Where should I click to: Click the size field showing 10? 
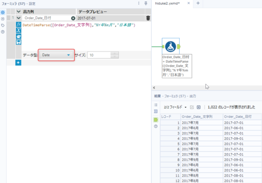click(x=99, y=55)
